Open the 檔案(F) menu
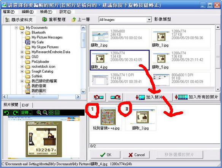 9,12
